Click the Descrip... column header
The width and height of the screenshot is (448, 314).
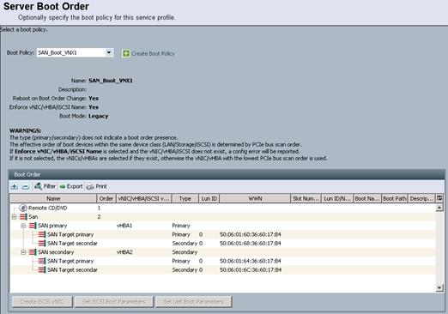tap(421, 198)
